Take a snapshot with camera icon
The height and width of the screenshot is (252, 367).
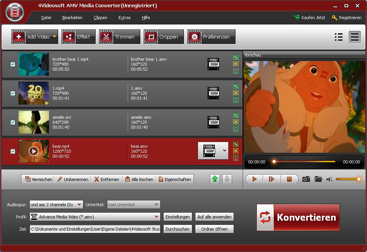[306, 179]
